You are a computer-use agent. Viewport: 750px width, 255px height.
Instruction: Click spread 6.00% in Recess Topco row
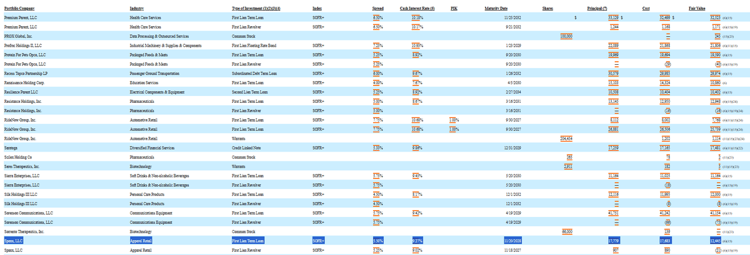[377, 72]
